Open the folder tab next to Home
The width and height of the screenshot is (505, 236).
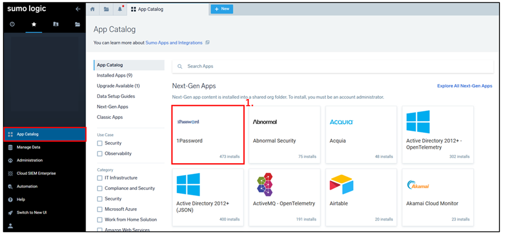106,9
